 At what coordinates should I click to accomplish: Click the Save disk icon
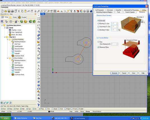(9, 11)
